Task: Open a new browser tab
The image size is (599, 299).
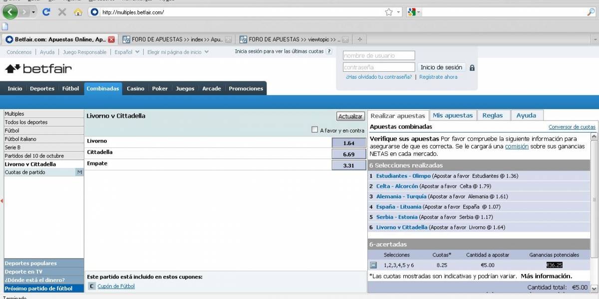Action: [359, 39]
